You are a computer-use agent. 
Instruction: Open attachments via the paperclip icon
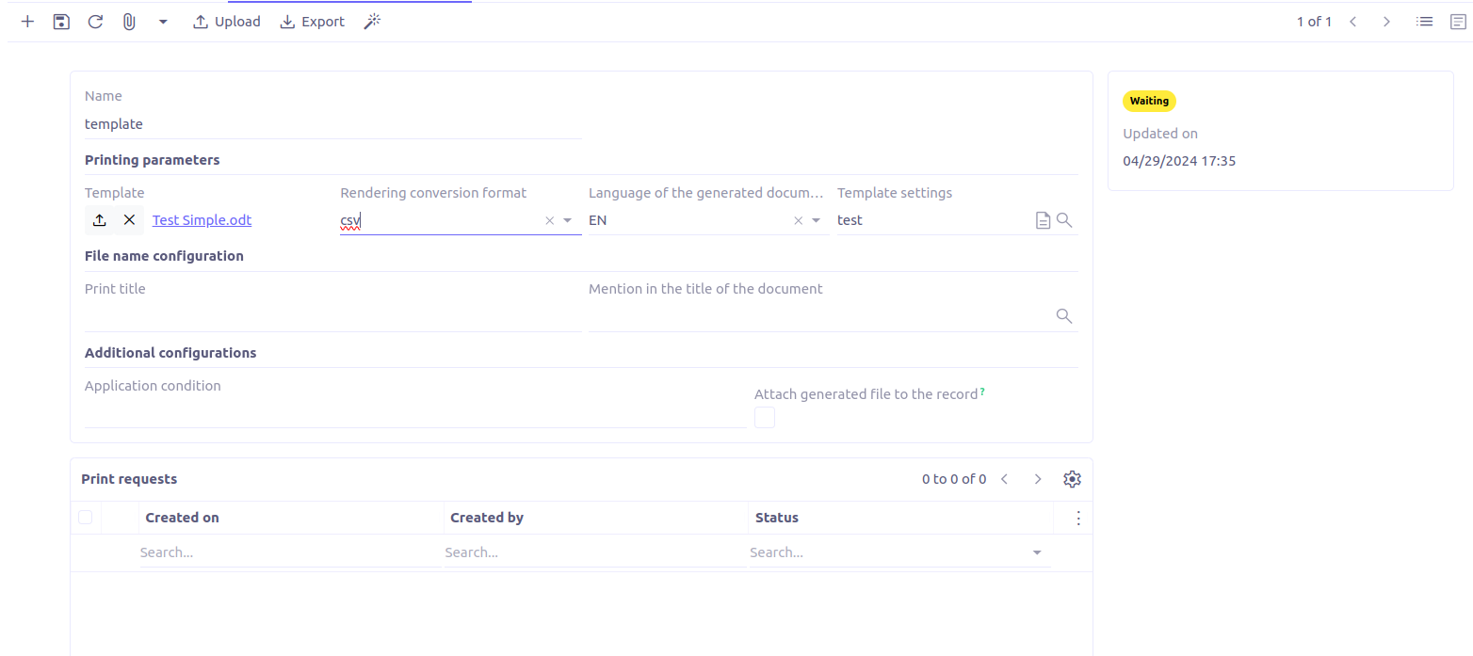tap(129, 22)
